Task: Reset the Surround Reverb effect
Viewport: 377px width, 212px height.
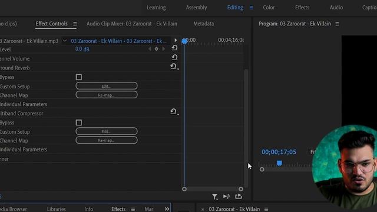Action: pos(174,67)
